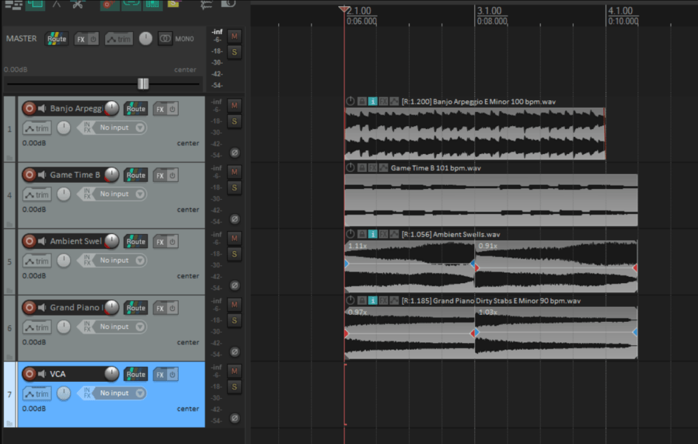Click the edit cursor marker in the ruler

point(344,8)
